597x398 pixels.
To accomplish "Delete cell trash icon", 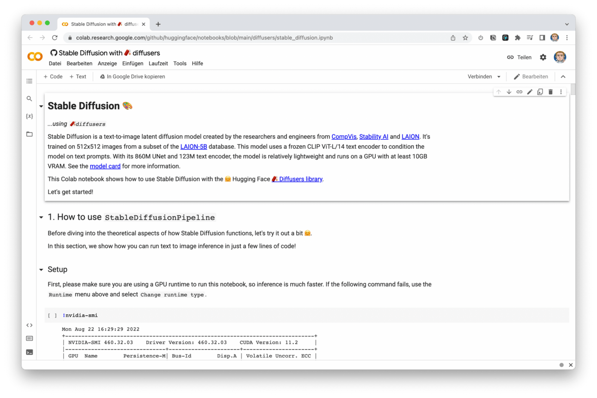I will click(550, 92).
